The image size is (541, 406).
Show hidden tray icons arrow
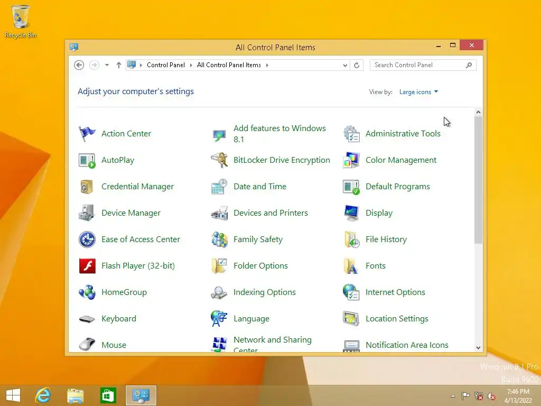click(453, 396)
